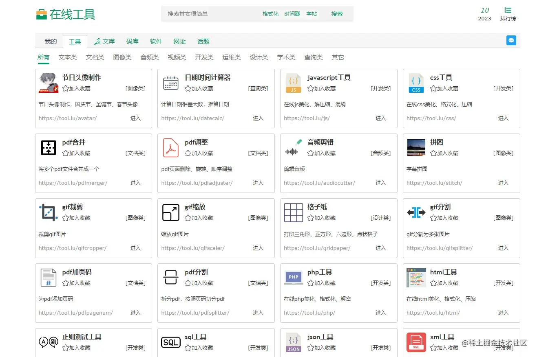Click the 字帖 quick search link

[312, 14]
